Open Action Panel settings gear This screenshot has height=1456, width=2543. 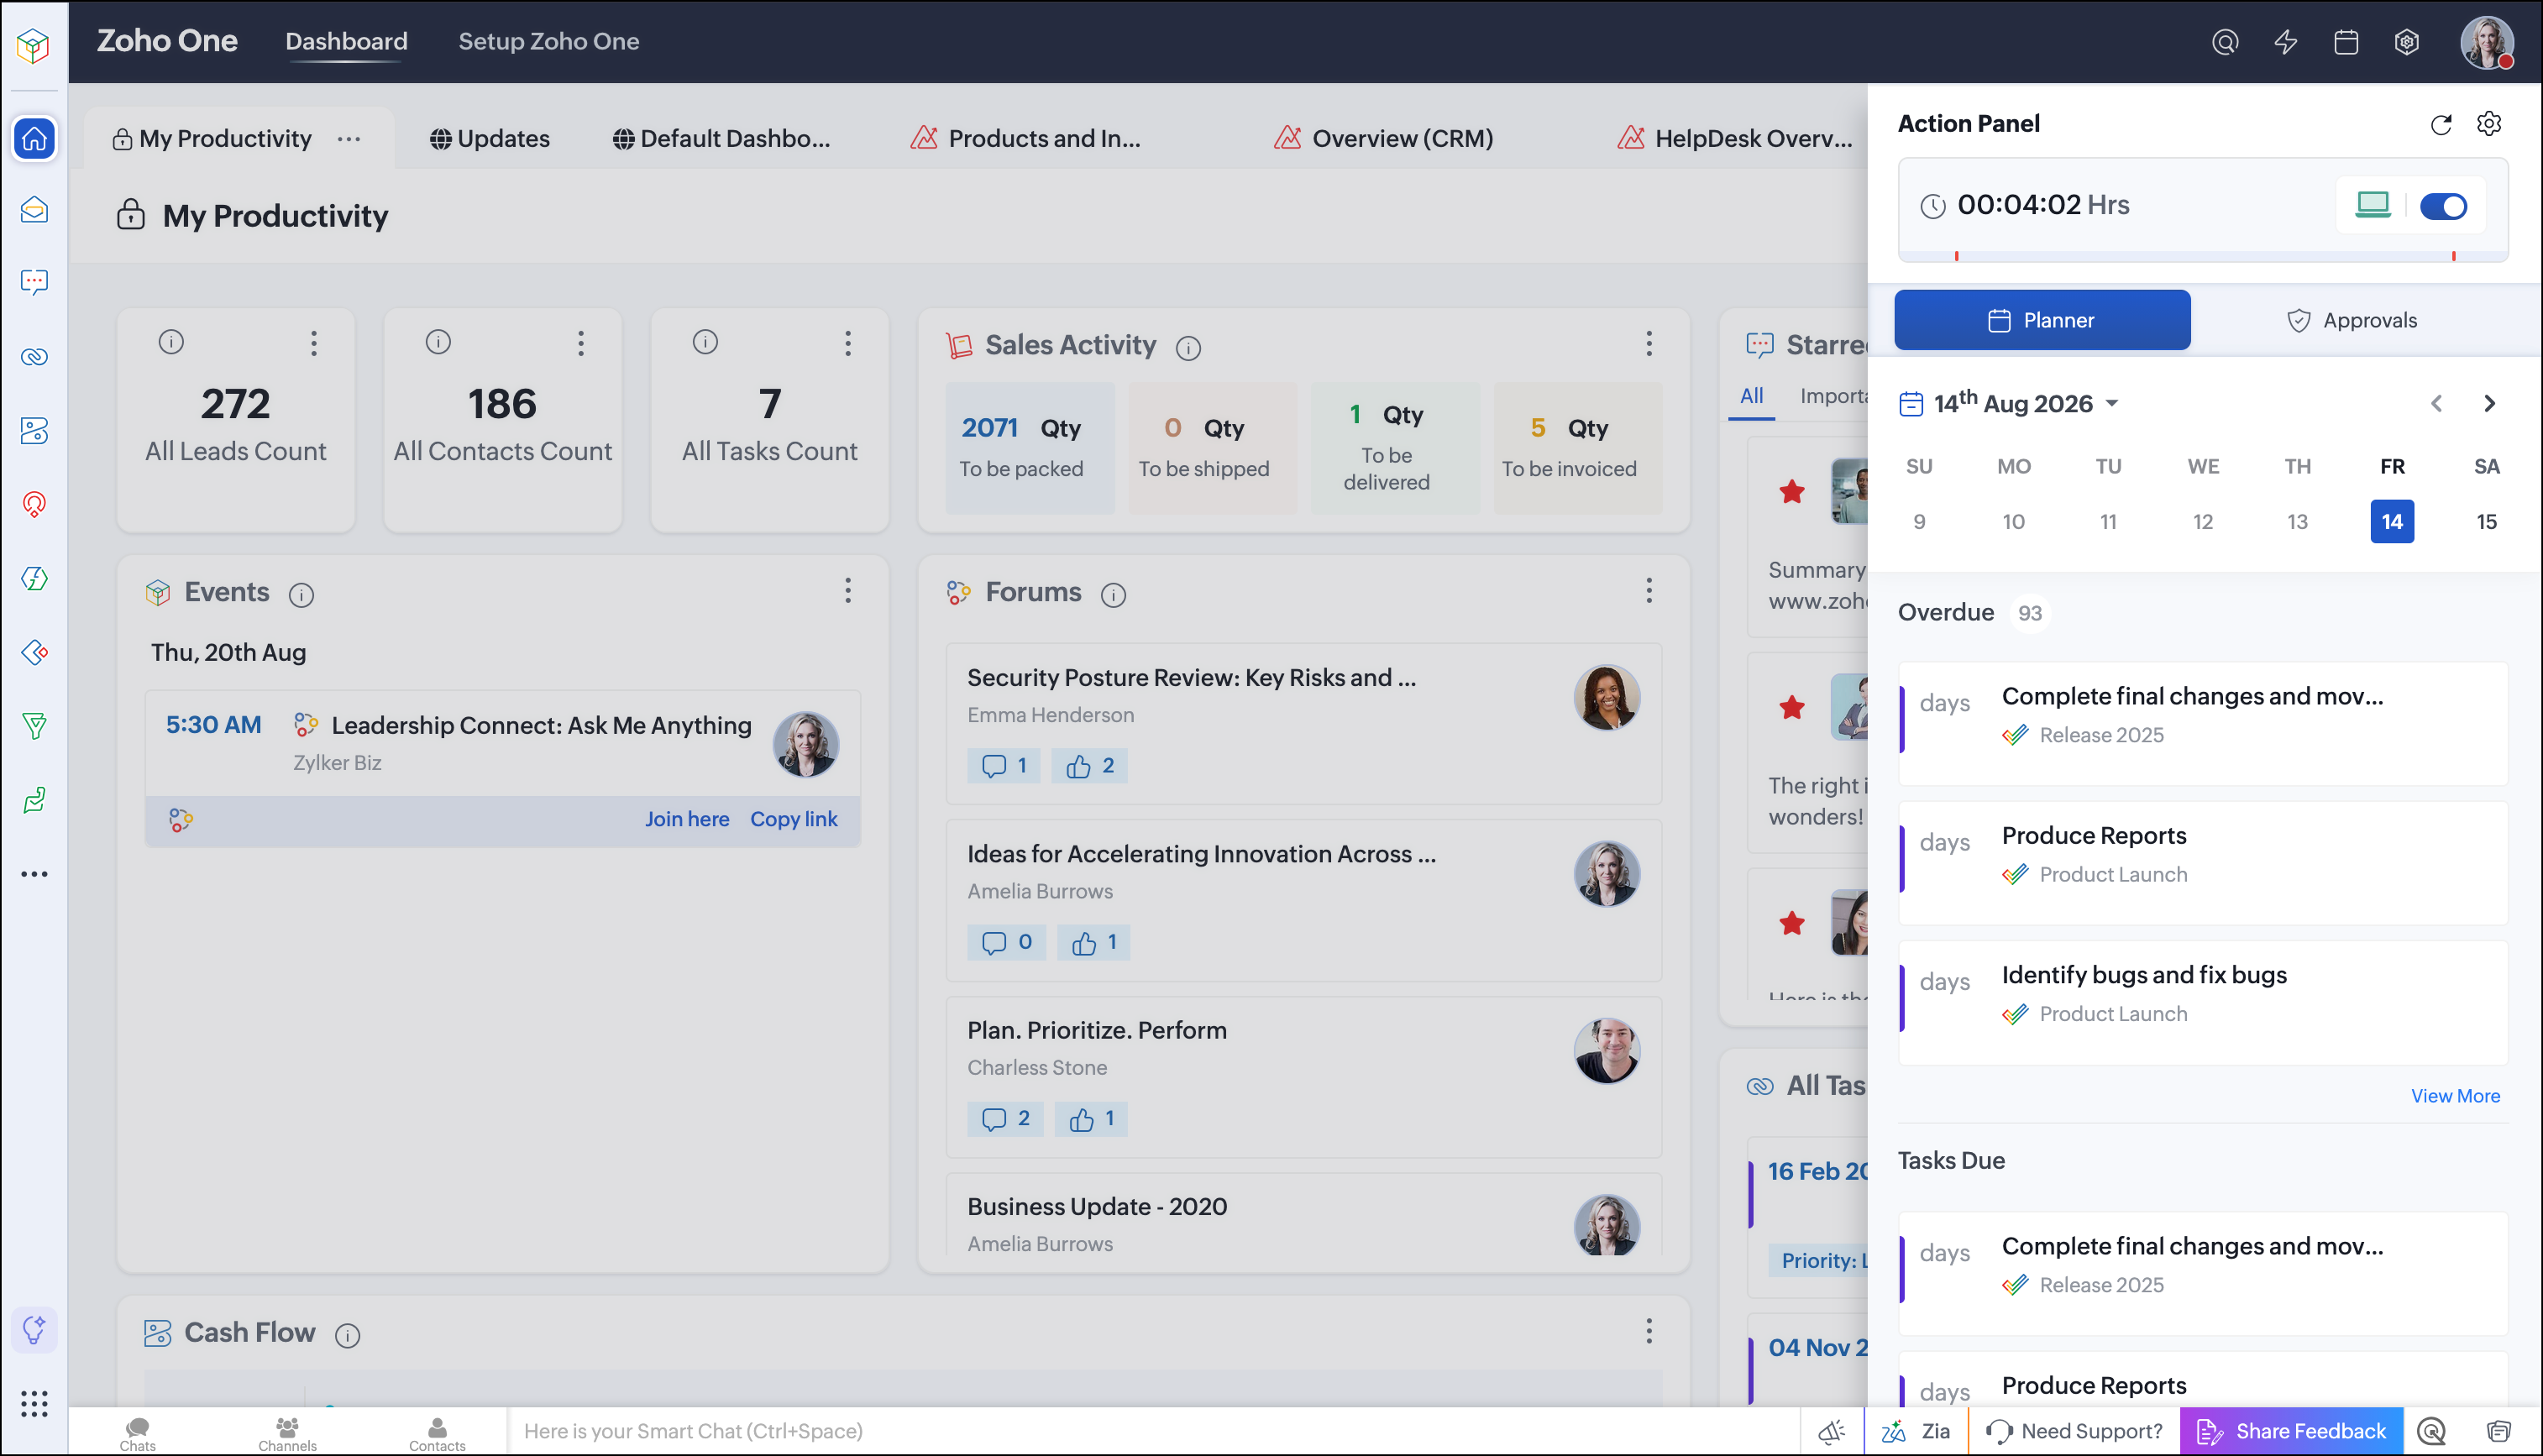click(2489, 123)
